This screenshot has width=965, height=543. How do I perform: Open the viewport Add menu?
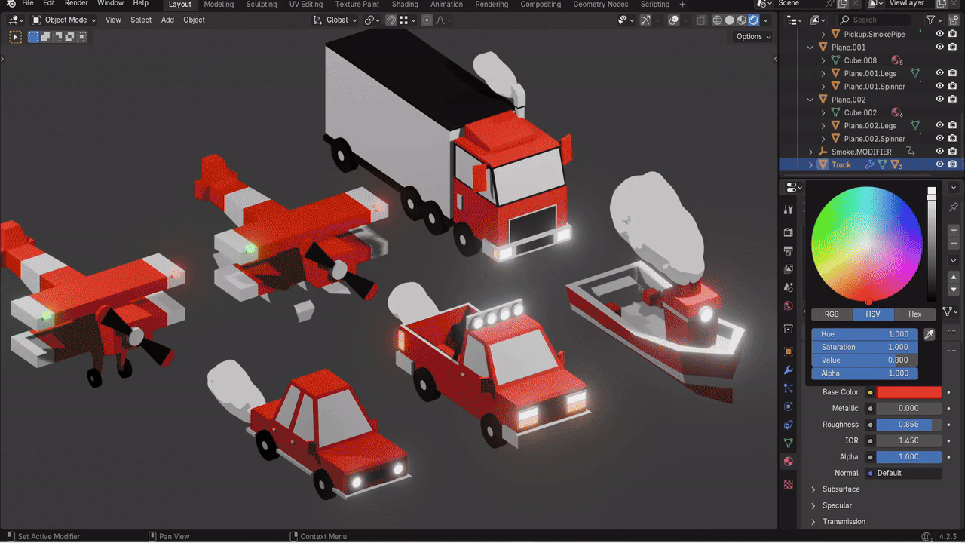pyautogui.click(x=167, y=20)
